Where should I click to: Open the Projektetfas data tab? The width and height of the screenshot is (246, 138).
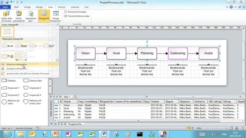75,124
